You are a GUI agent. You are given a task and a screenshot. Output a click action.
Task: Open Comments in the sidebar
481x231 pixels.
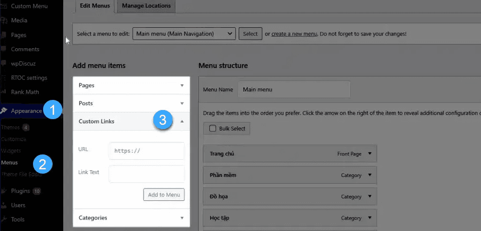click(x=25, y=49)
